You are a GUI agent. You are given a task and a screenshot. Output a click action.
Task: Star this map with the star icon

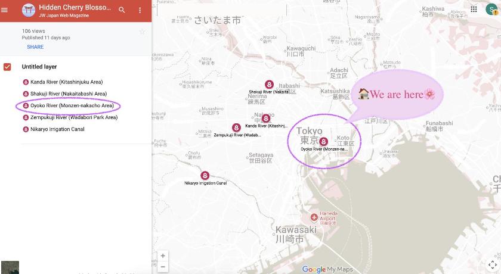[x=142, y=32]
